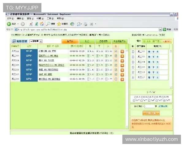The image size is (184, 147).
Task: Toggle the select-all (全) checkbox in row 周三005
Action: click(116, 65)
